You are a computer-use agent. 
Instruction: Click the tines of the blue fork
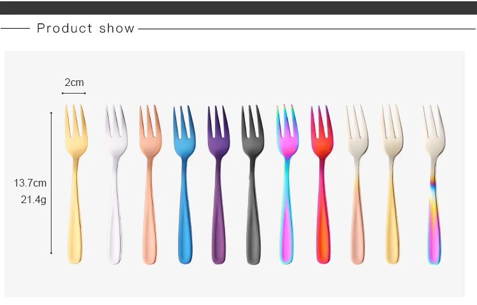pos(183,121)
